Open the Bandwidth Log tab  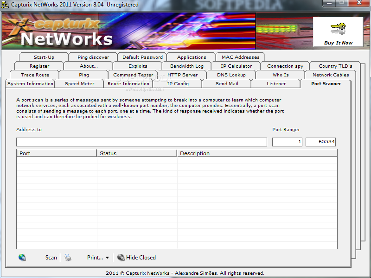(187, 66)
